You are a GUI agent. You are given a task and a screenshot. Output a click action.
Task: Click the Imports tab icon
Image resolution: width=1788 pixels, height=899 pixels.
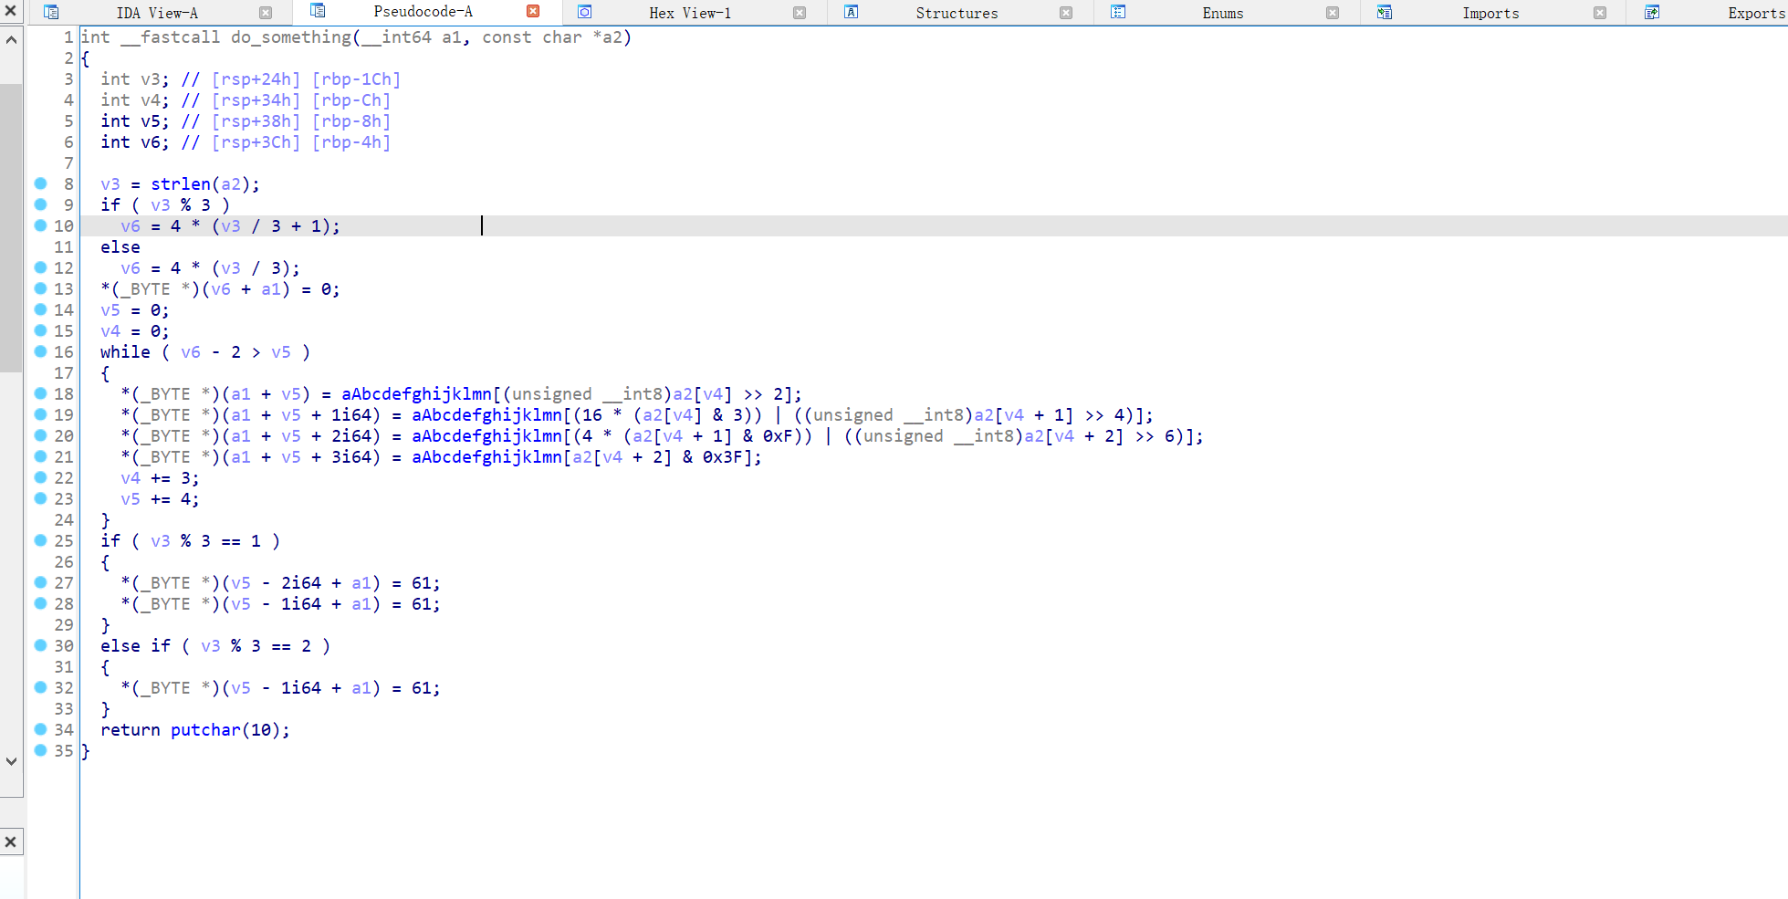pyautogui.click(x=1384, y=12)
